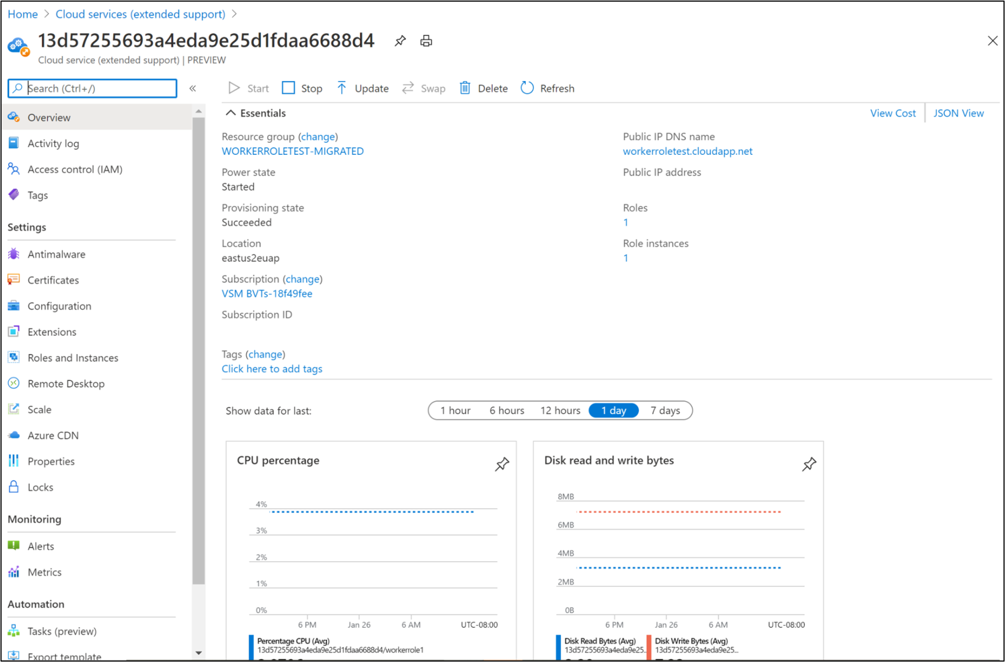Click the Configuration toolbox icon
The image size is (1005, 662).
[14, 306]
